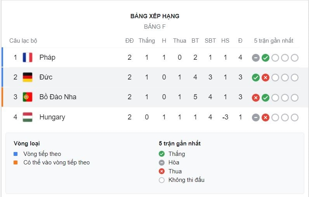
Task: Open the Bồ Đào Nha team link
Action: 58,97
